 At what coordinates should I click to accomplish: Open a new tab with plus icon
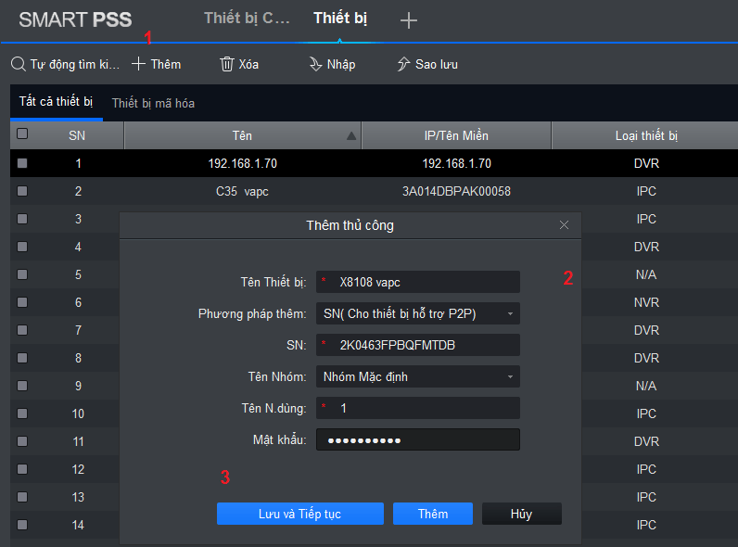[x=409, y=20]
